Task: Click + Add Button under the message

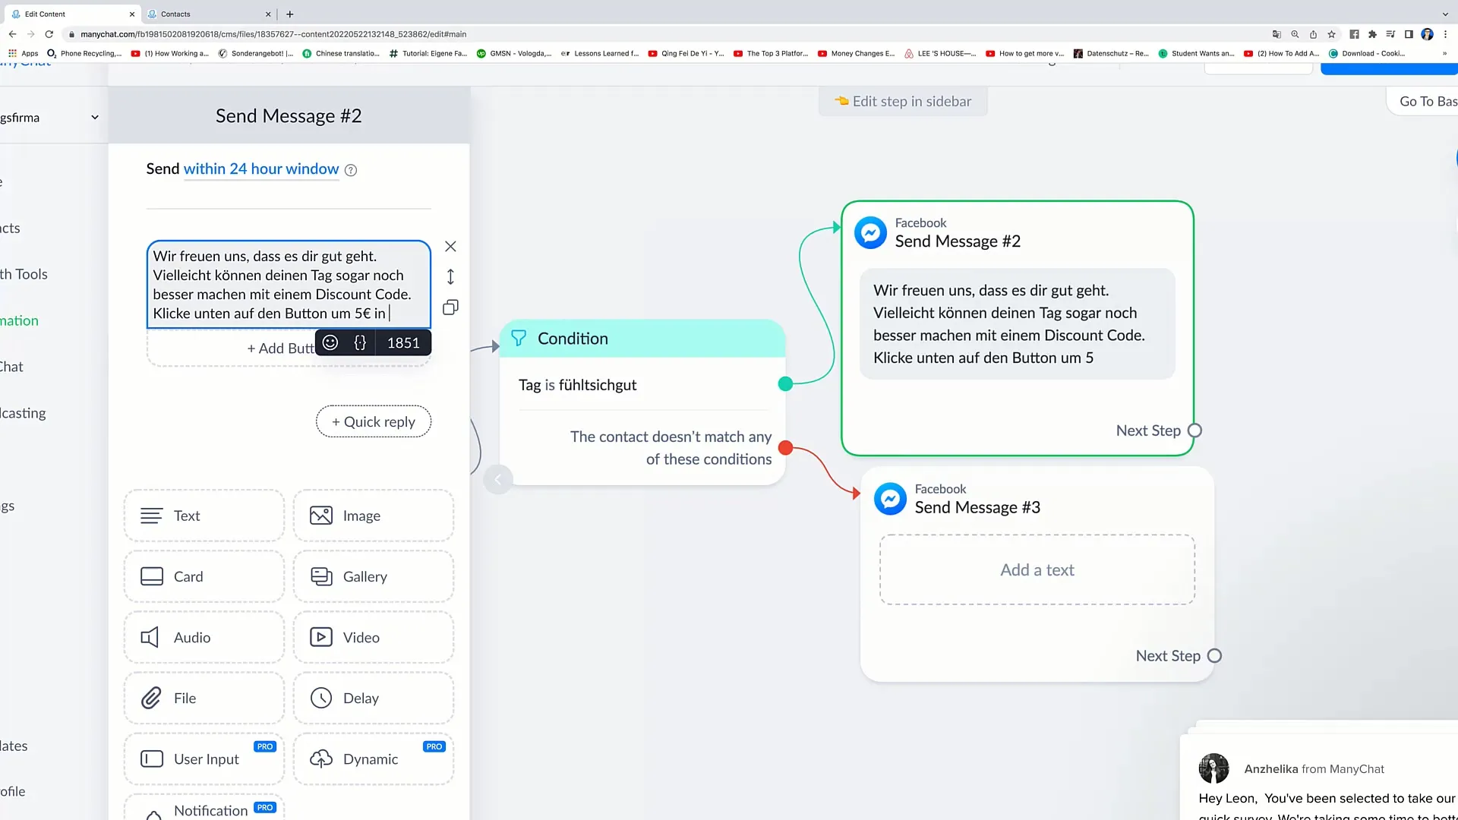Action: [280, 348]
